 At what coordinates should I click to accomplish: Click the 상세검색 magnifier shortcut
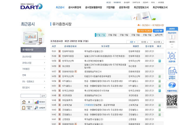click(x=40, y=108)
